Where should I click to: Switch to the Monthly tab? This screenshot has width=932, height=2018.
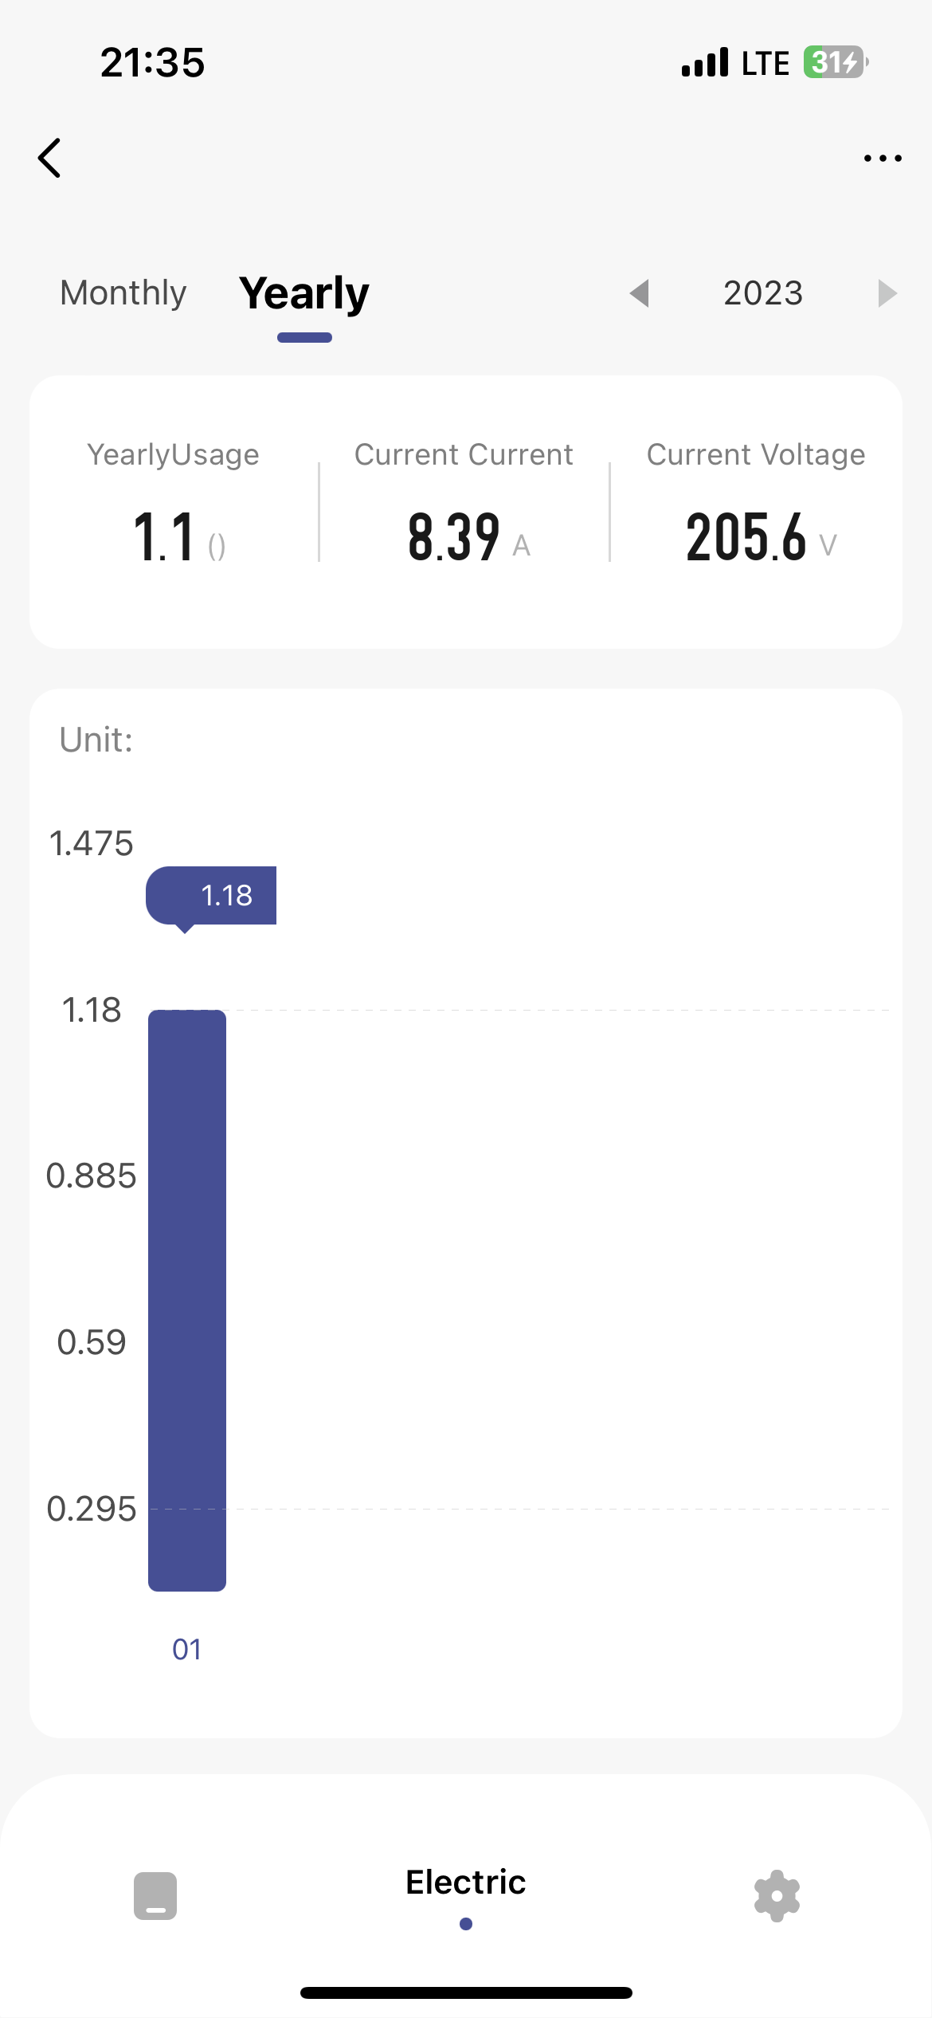(123, 292)
